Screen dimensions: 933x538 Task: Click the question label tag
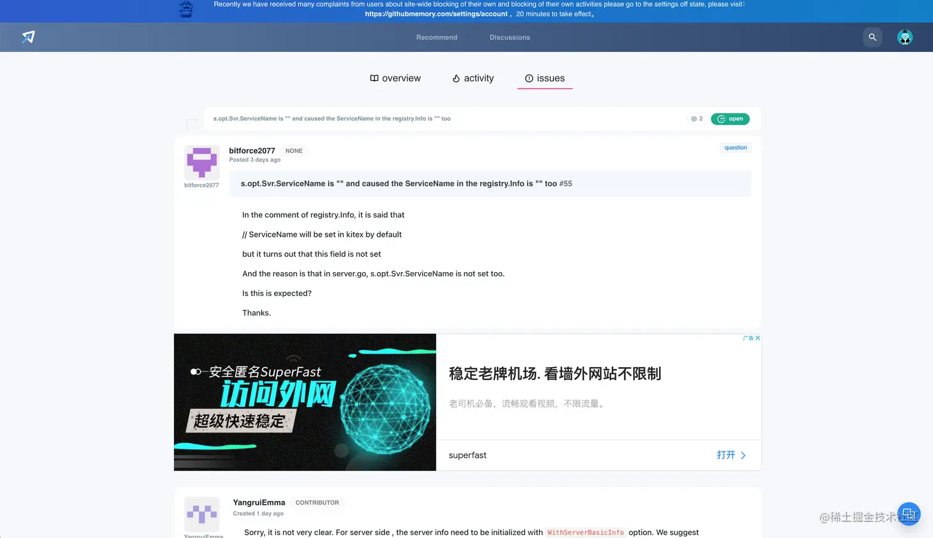click(x=736, y=147)
